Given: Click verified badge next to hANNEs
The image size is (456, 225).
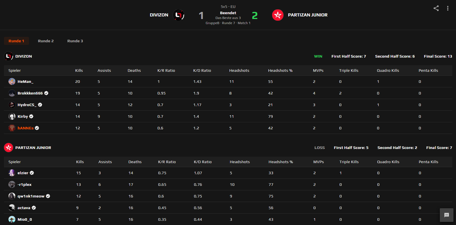Looking at the screenshot, I should tap(37, 128).
